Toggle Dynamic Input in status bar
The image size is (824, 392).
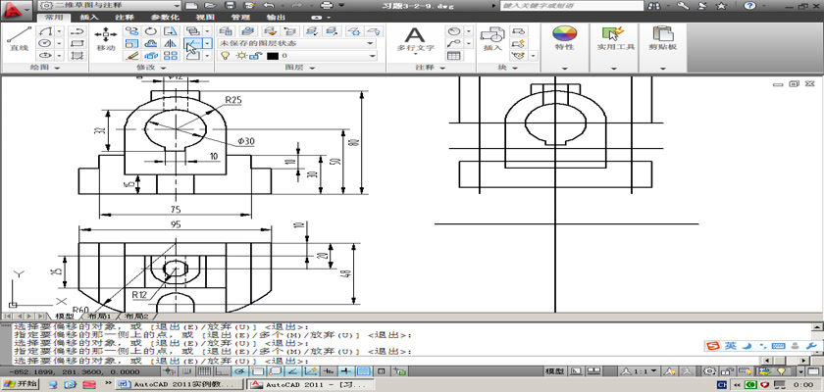329,371
